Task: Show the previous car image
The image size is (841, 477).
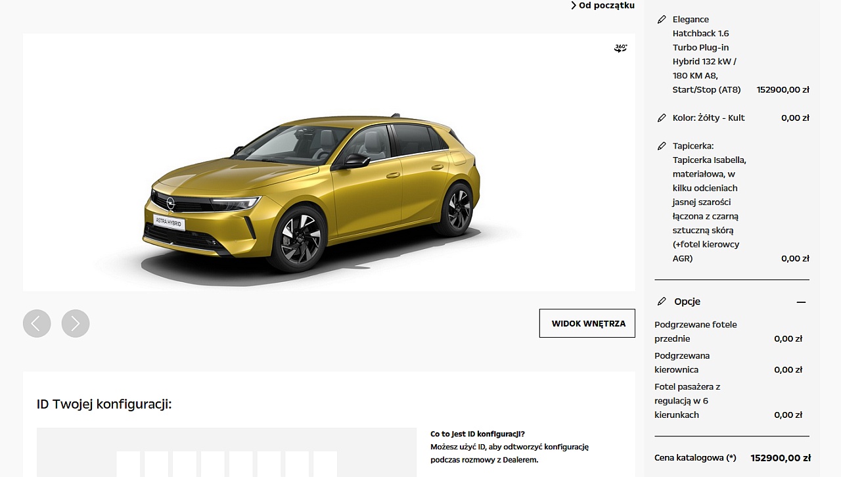Action: click(37, 323)
